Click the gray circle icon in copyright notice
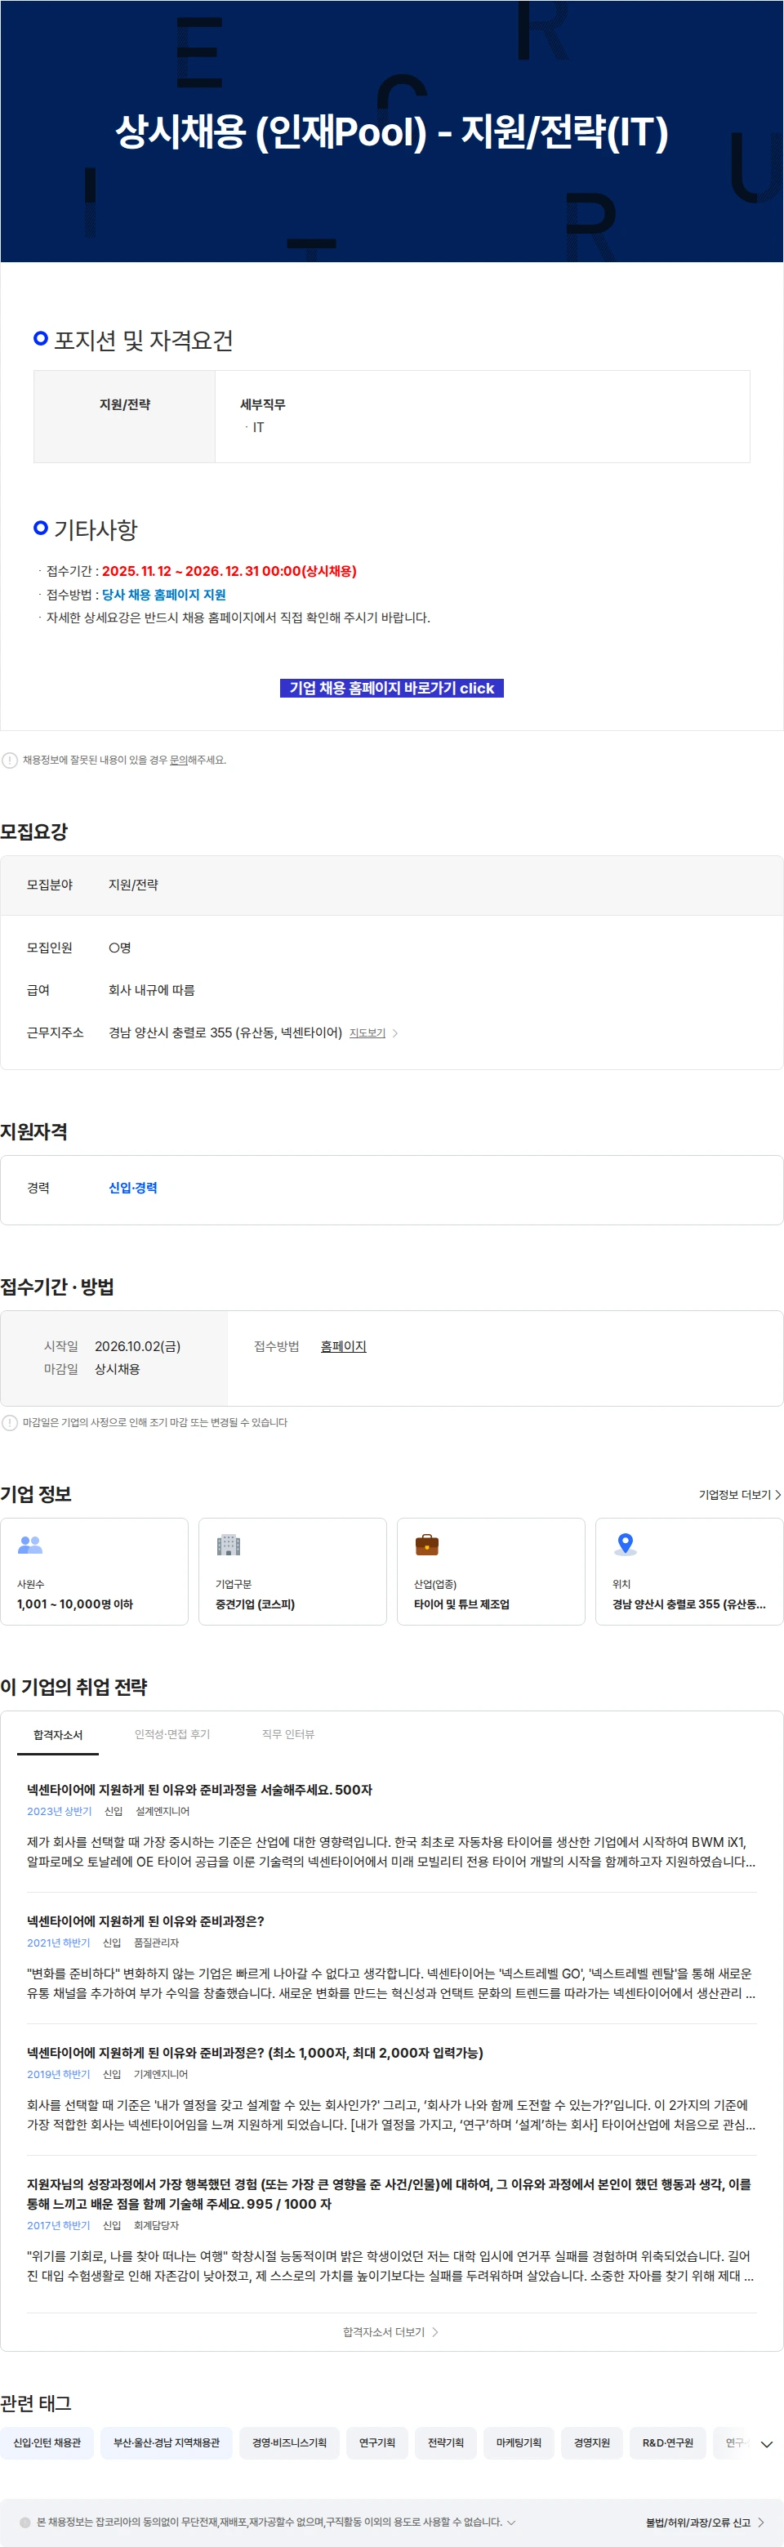 point(25,2522)
